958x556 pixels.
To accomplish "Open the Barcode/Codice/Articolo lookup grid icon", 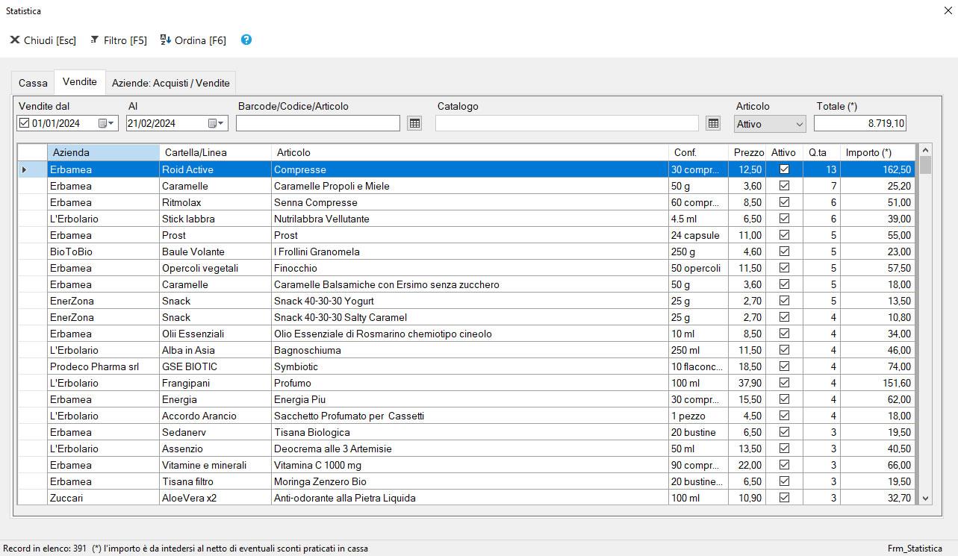I will 414,123.
